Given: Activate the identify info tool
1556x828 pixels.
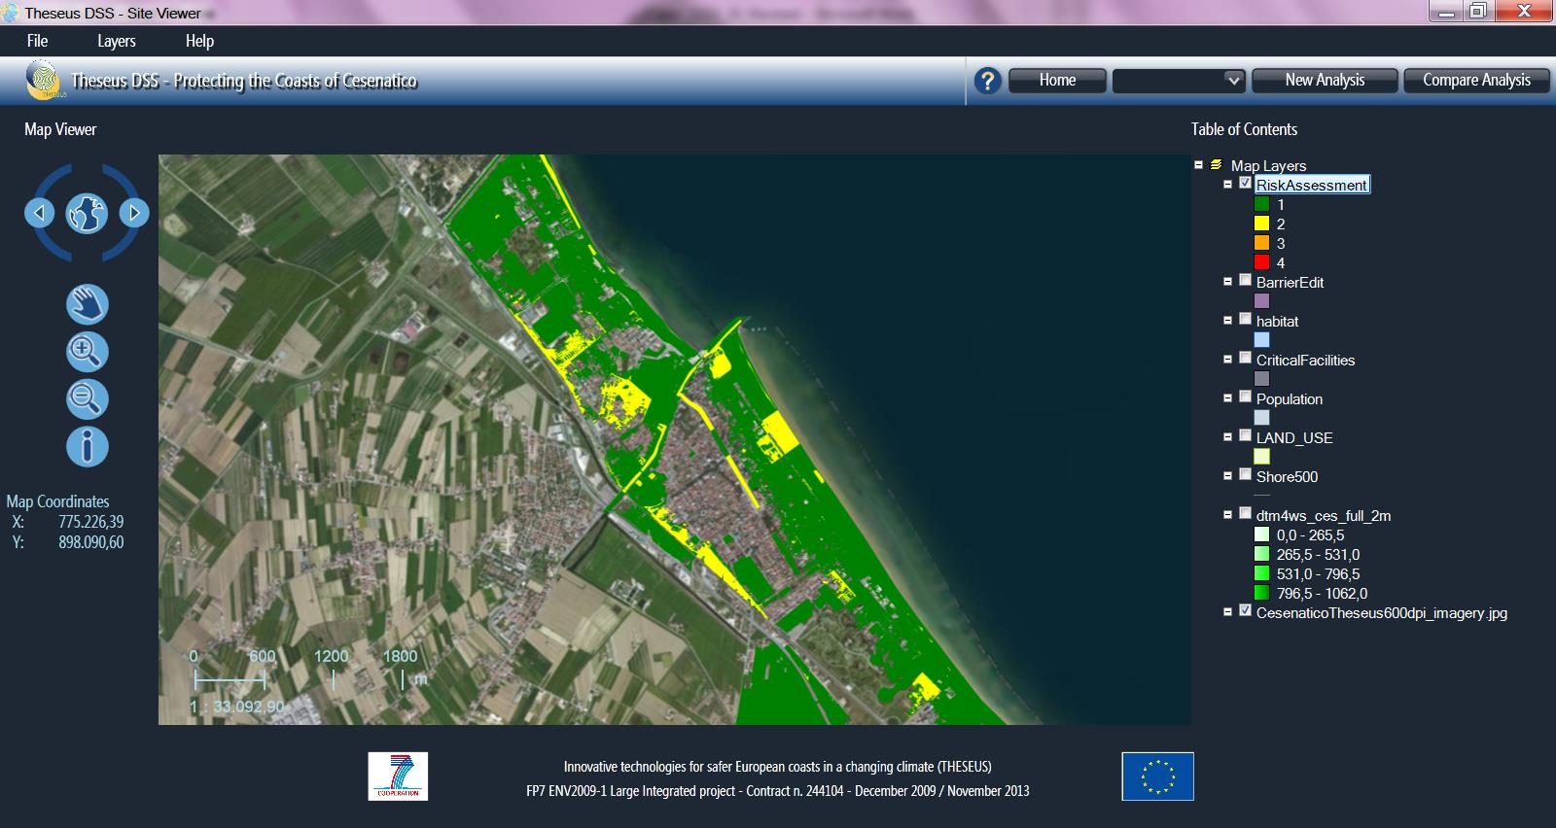Looking at the screenshot, I should (87, 446).
